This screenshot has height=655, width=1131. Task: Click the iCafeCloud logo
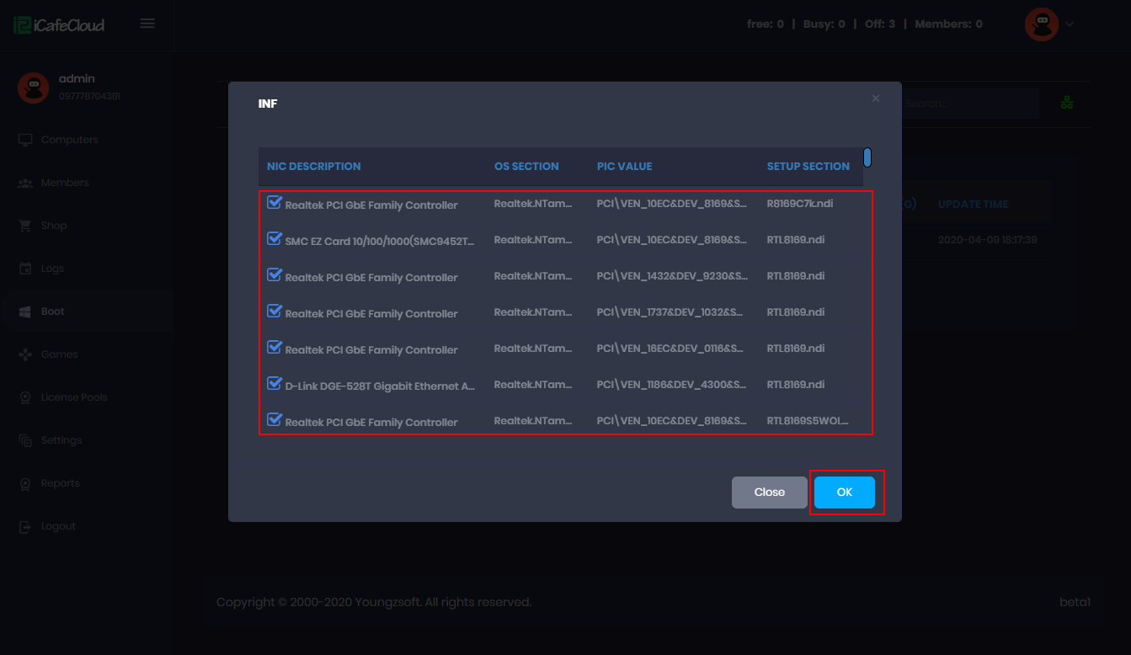(59, 24)
